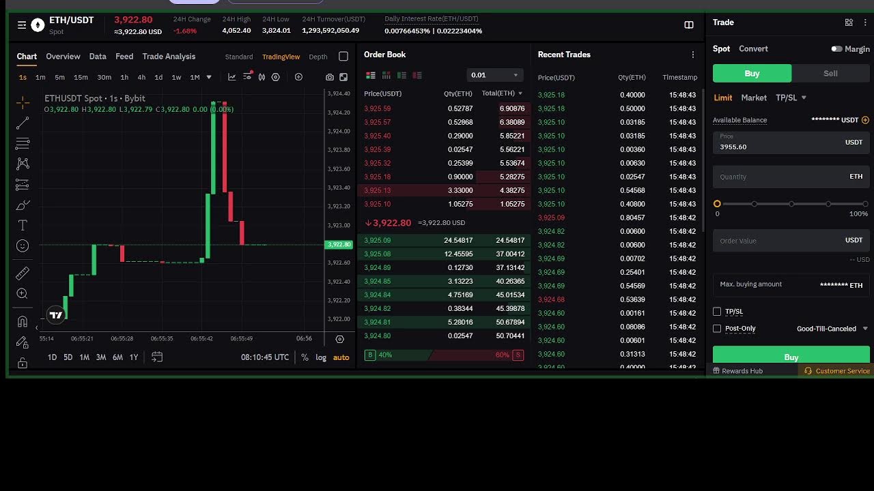The image size is (874, 491).
Task: Select the Market order tab
Action: click(x=754, y=98)
